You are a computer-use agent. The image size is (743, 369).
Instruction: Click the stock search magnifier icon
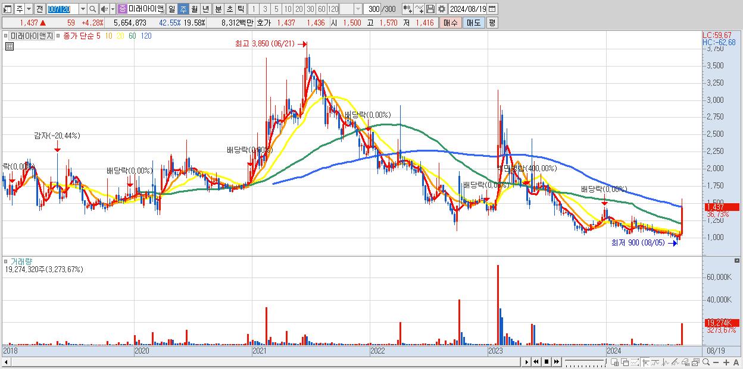(93, 9)
